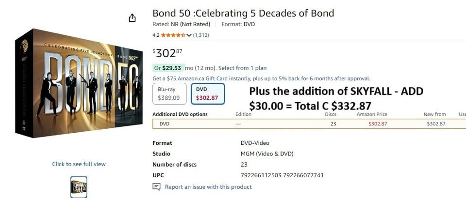
Task: Select the DVD $302.87 format option
Action: tap(207, 94)
